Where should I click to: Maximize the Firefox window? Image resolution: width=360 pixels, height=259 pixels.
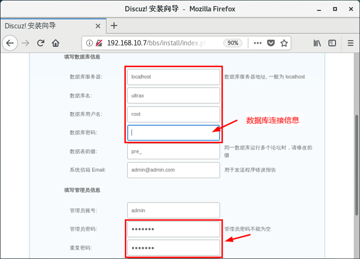tap(335, 9)
